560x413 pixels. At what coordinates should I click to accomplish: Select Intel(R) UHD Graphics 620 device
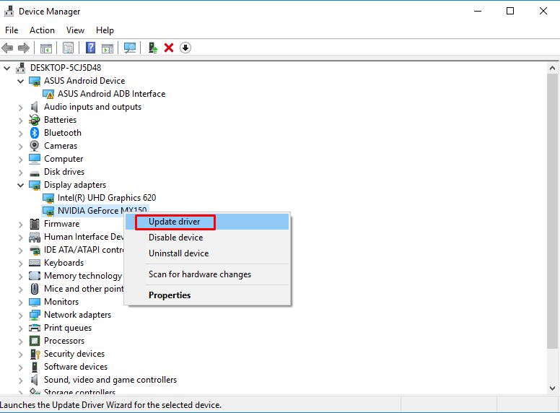107,198
